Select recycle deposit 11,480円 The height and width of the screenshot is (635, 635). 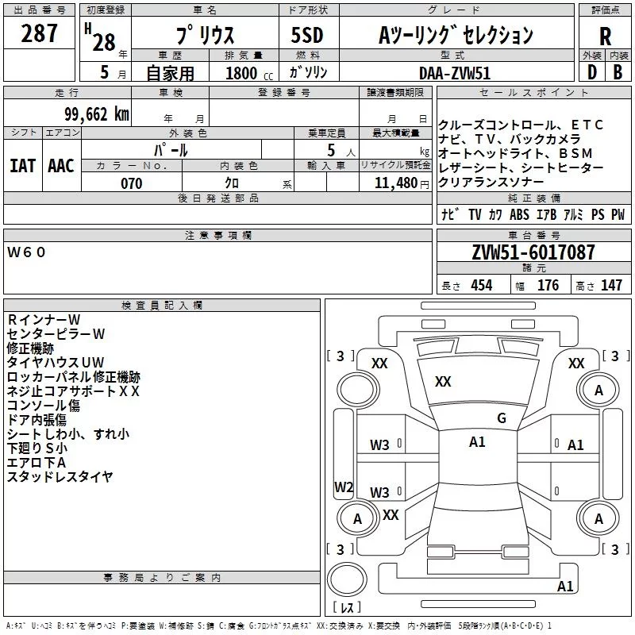click(x=402, y=183)
